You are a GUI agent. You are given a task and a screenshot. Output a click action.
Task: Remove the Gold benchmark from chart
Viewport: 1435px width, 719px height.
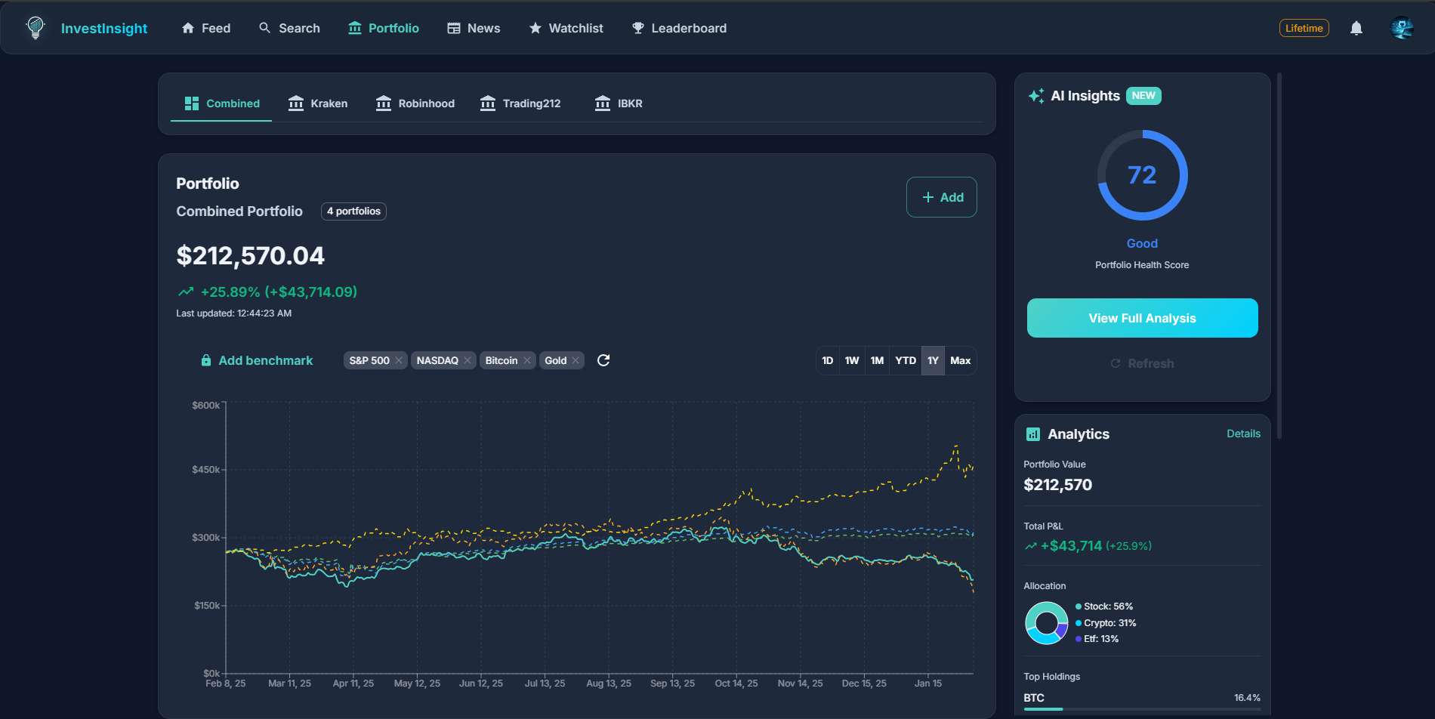(576, 360)
